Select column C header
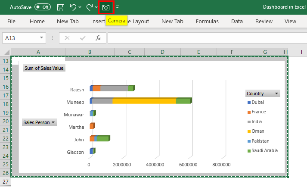 click(130, 52)
